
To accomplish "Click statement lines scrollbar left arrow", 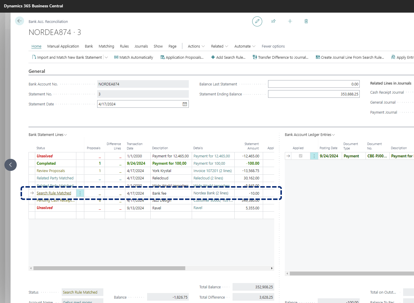I will [31, 268].
